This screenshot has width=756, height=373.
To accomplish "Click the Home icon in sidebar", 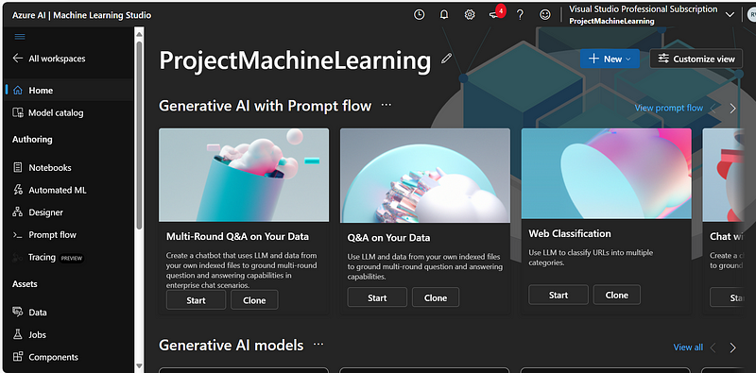I will click(18, 90).
